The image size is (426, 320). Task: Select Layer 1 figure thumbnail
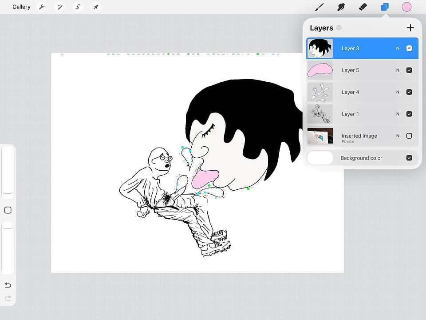pyautogui.click(x=320, y=114)
